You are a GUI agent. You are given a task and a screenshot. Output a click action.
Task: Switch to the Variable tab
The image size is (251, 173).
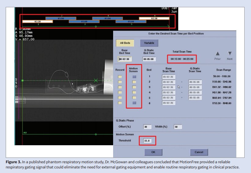[x=149, y=43]
